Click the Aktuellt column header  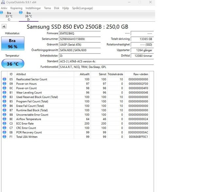coord(82,74)
